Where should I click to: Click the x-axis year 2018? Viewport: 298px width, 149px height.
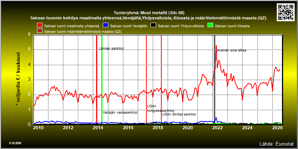click(158, 128)
